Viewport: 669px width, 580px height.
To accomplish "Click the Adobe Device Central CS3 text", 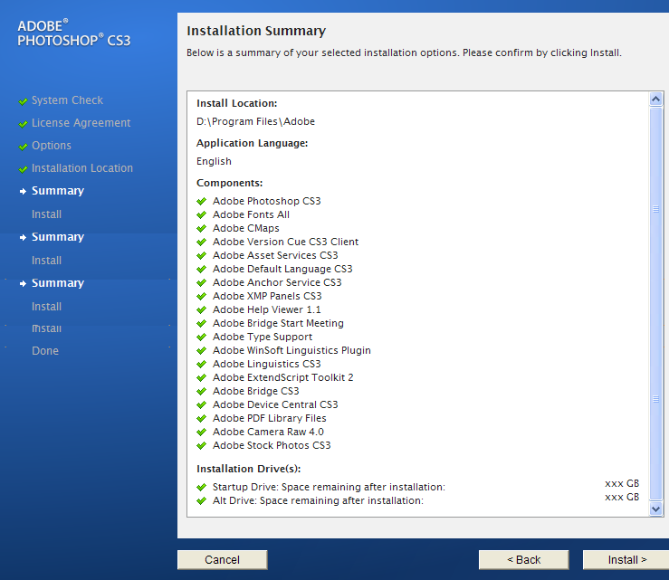I will tap(275, 404).
